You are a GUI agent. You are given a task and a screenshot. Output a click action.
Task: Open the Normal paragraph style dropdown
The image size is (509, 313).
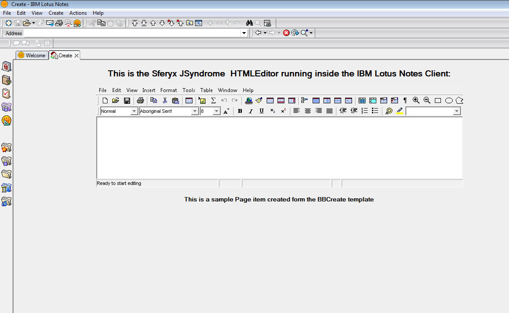[134, 111]
